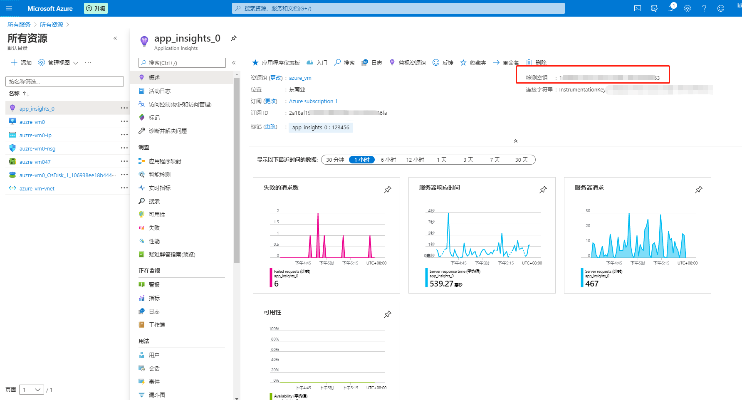Screen dimensions: 742x400
Task: Open 日志 from the command toolbar
Action: click(372, 63)
